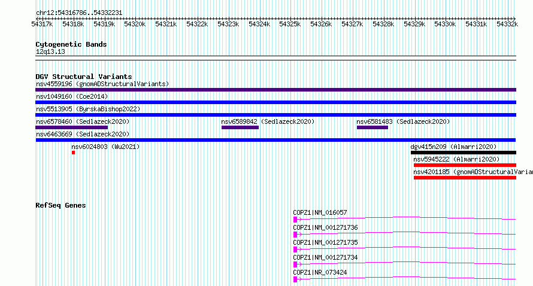This screenshot has height=286, width=533.
Task: Open dgv415n209 (Almarri2020) variant label
Action: pos(453,147)
